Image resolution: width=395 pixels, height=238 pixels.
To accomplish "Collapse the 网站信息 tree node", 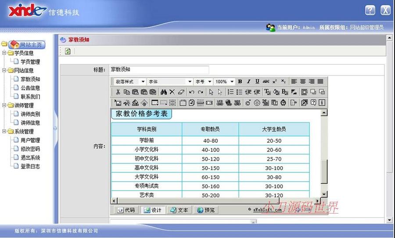I will click(x=4, y=70).
